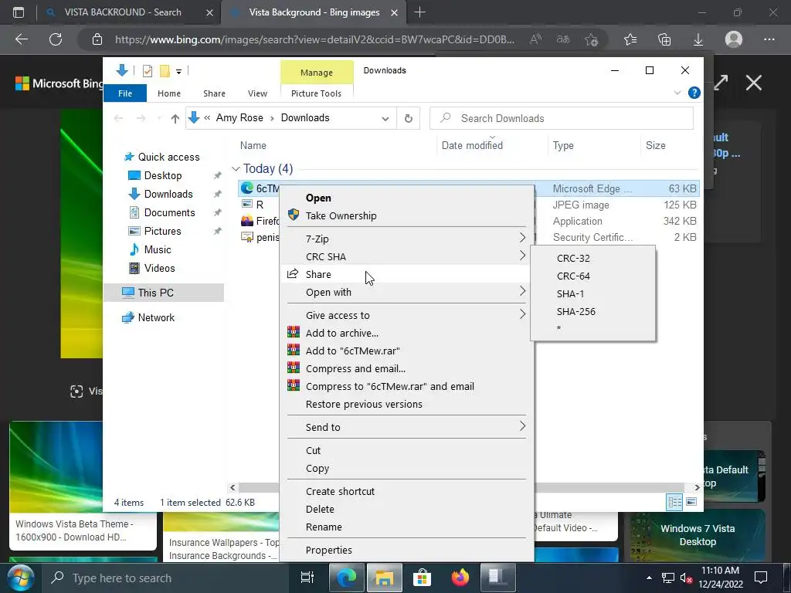Choose Properties in the context menu
The width and height of the screenshot is (791, 593).
click(x=406, y=550)
